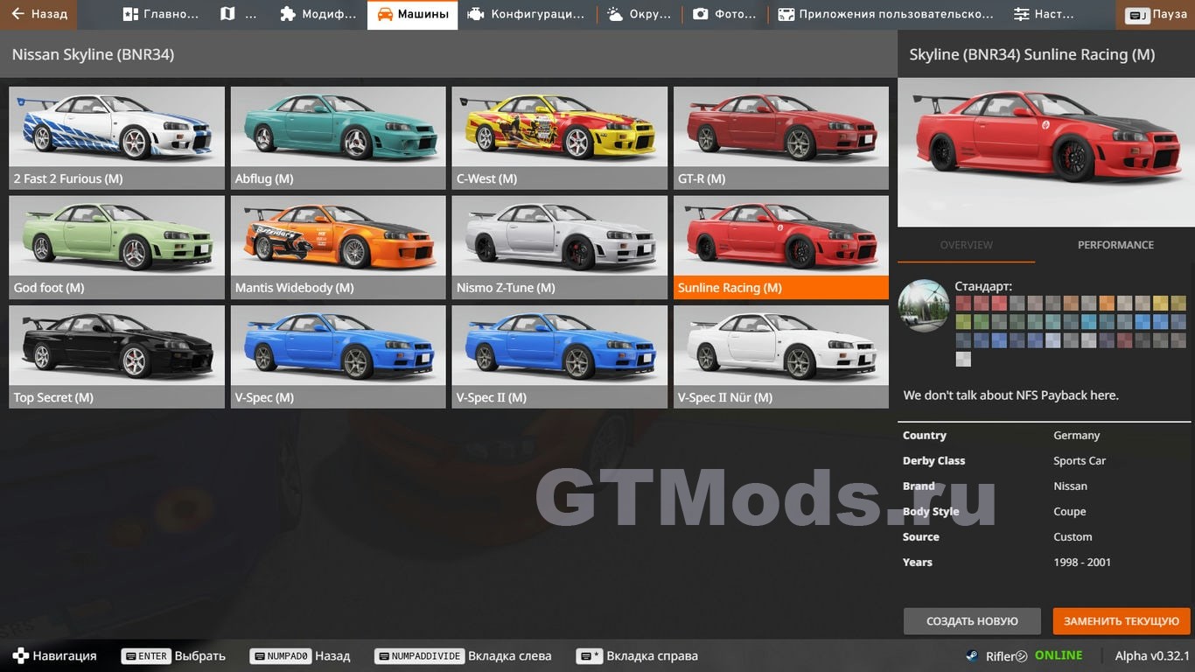Screen dimensions: 1195x672
Task: Click the highlighted Sunline Racing (M) tile
Action: click(x=781, y=248)
